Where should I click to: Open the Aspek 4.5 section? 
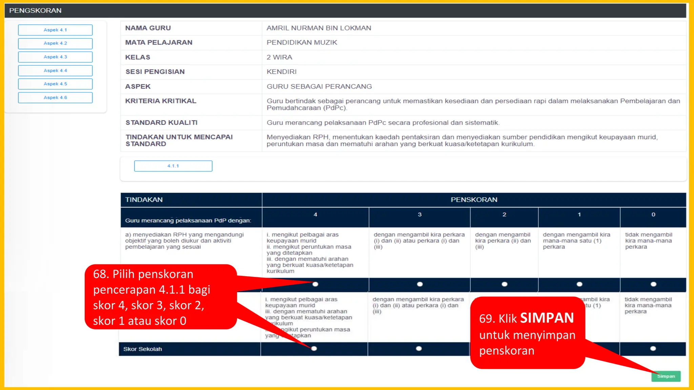click(55, 84)
